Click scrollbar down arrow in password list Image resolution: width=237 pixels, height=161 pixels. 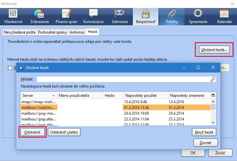point(213,123)
